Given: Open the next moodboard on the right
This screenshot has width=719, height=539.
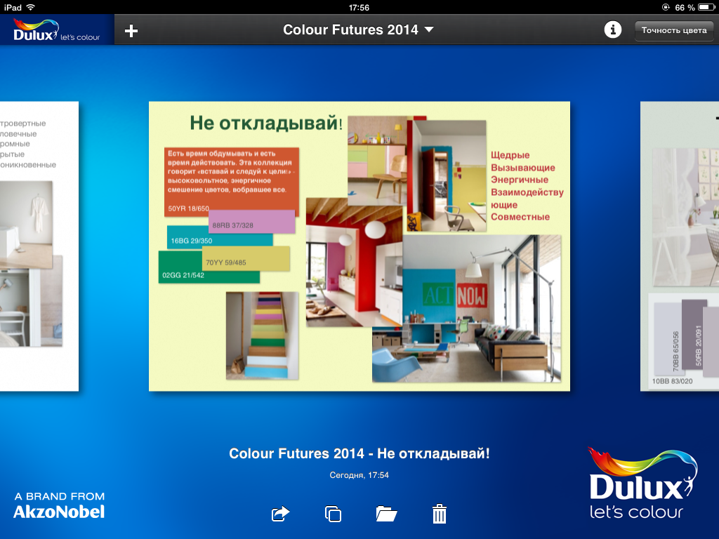Looking at the screenshot, I should tap(680, 246).
